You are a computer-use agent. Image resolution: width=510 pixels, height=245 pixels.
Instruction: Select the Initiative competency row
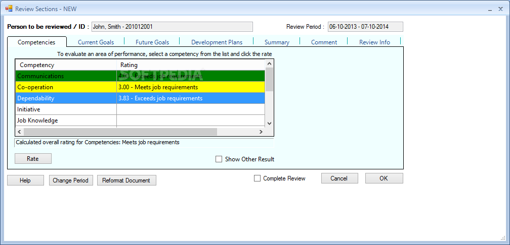(x=140, y=109)
